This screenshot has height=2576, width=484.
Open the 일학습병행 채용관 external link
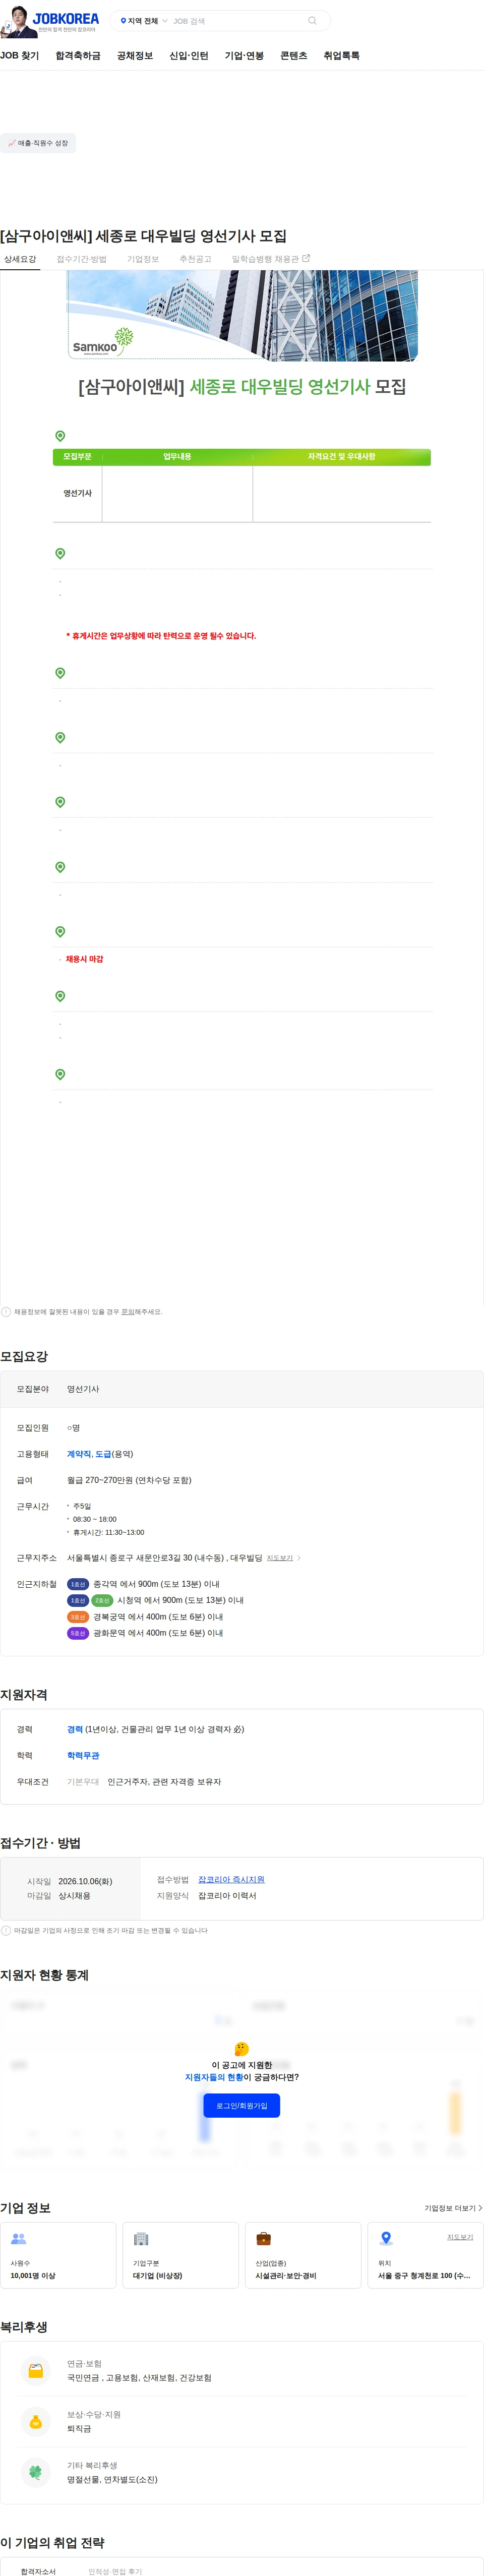271,259
